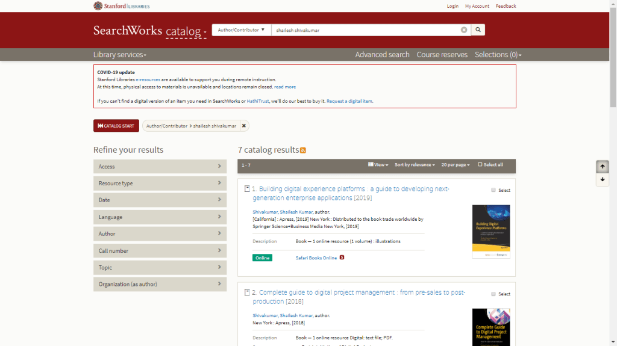Clear the search box text

pyautogui.click(x=464, y=29)
